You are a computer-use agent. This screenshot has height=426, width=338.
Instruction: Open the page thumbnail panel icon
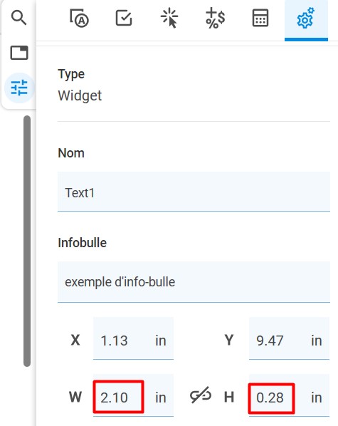pos(19,53)
